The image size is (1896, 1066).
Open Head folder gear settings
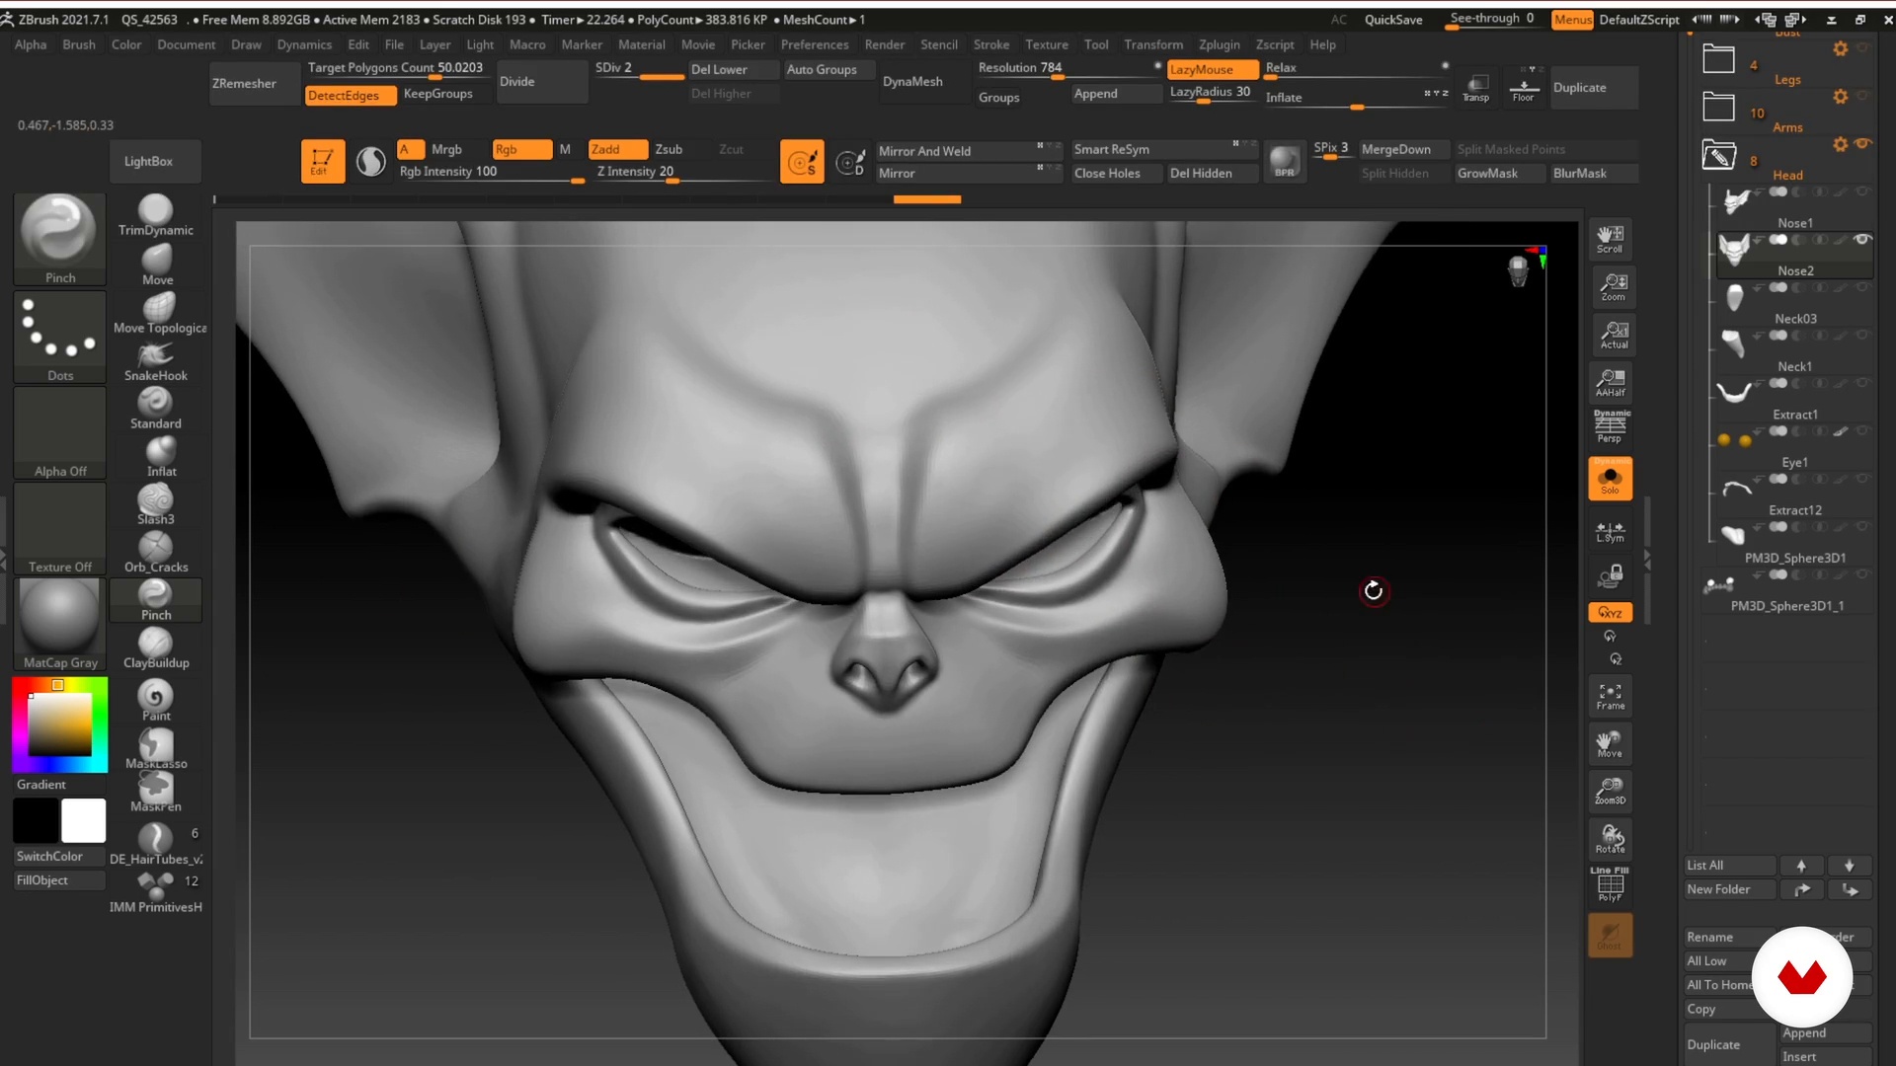(1840, 144)
